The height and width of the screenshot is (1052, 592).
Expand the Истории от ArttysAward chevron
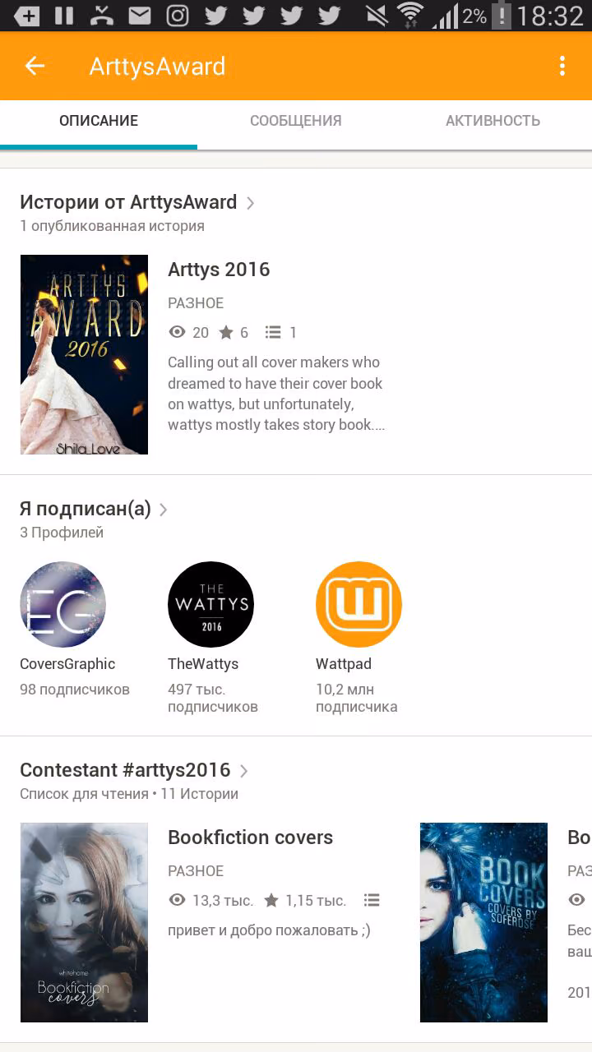[x=251, y=203]
